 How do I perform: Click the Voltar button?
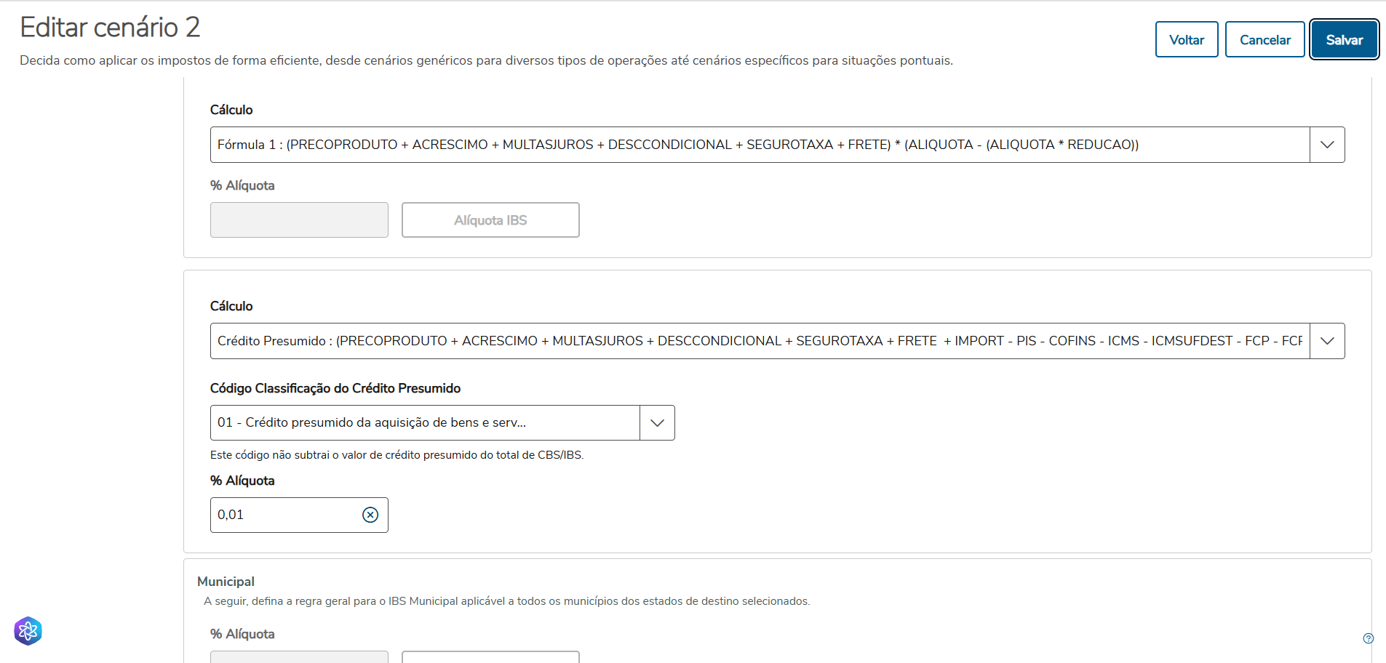[1187, 39]
